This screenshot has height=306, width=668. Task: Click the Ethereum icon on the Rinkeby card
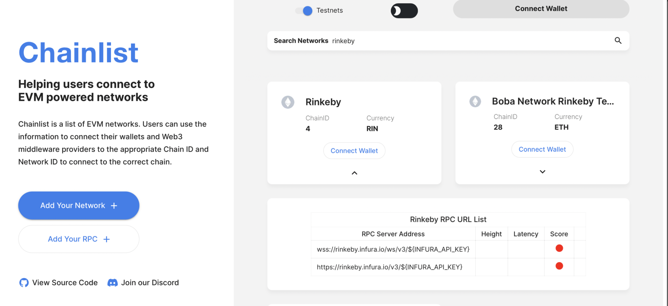click(x=288, y=102)
